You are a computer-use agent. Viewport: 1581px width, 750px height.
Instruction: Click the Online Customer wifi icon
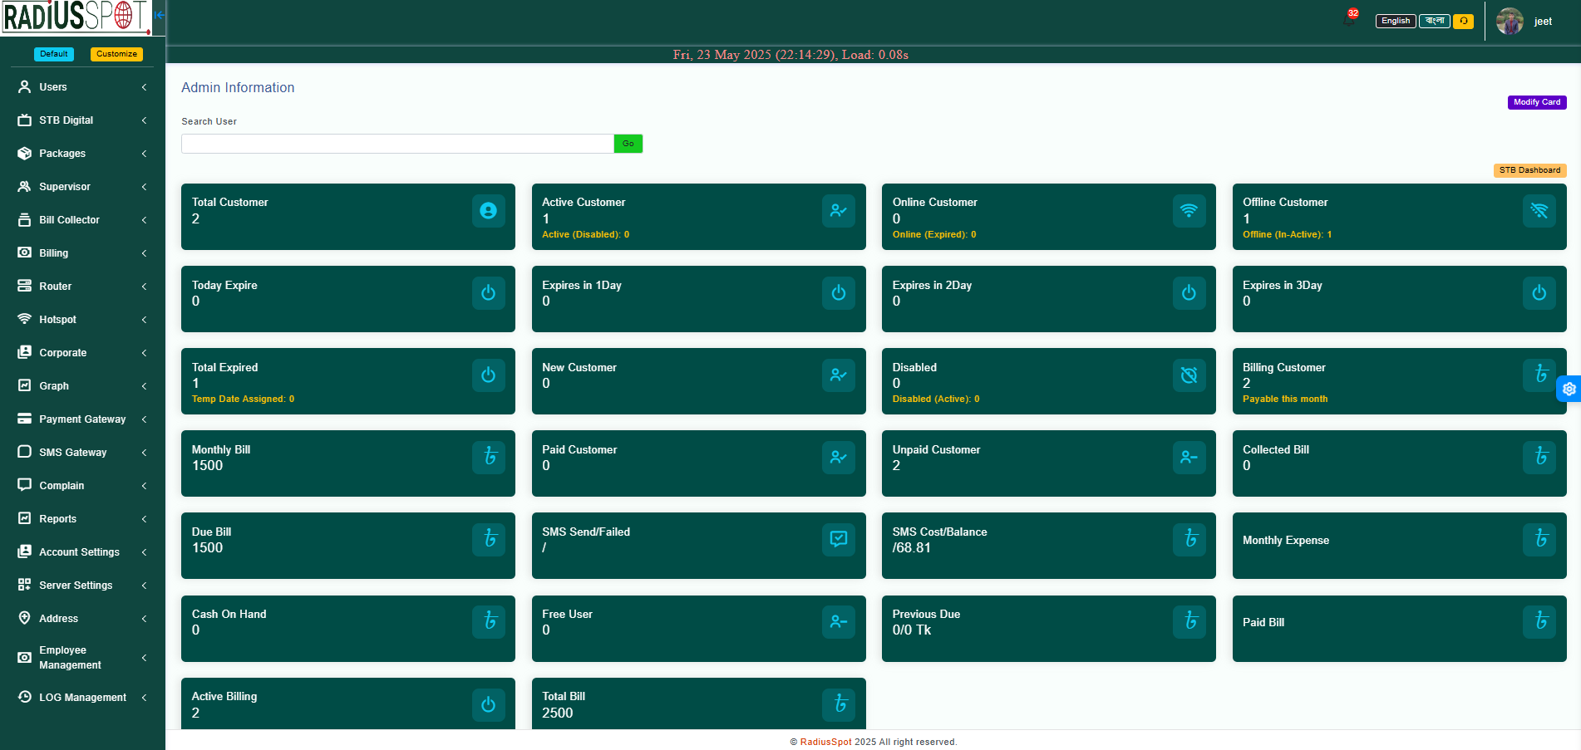pyautogui.click(x=1189, y=211)
